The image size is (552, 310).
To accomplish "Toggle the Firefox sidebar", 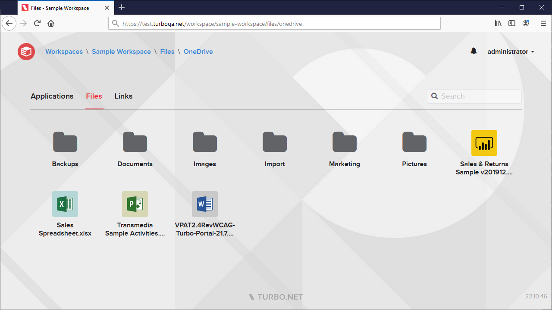I will [x=512, y=23].
